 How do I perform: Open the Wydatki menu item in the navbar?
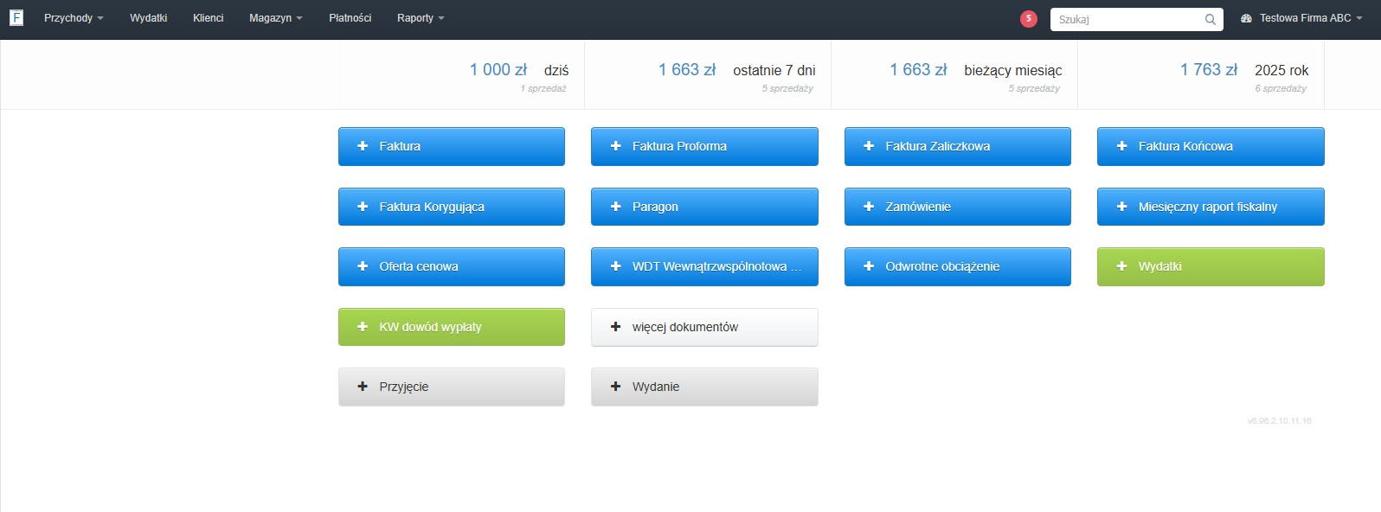[x=149, y=18]
